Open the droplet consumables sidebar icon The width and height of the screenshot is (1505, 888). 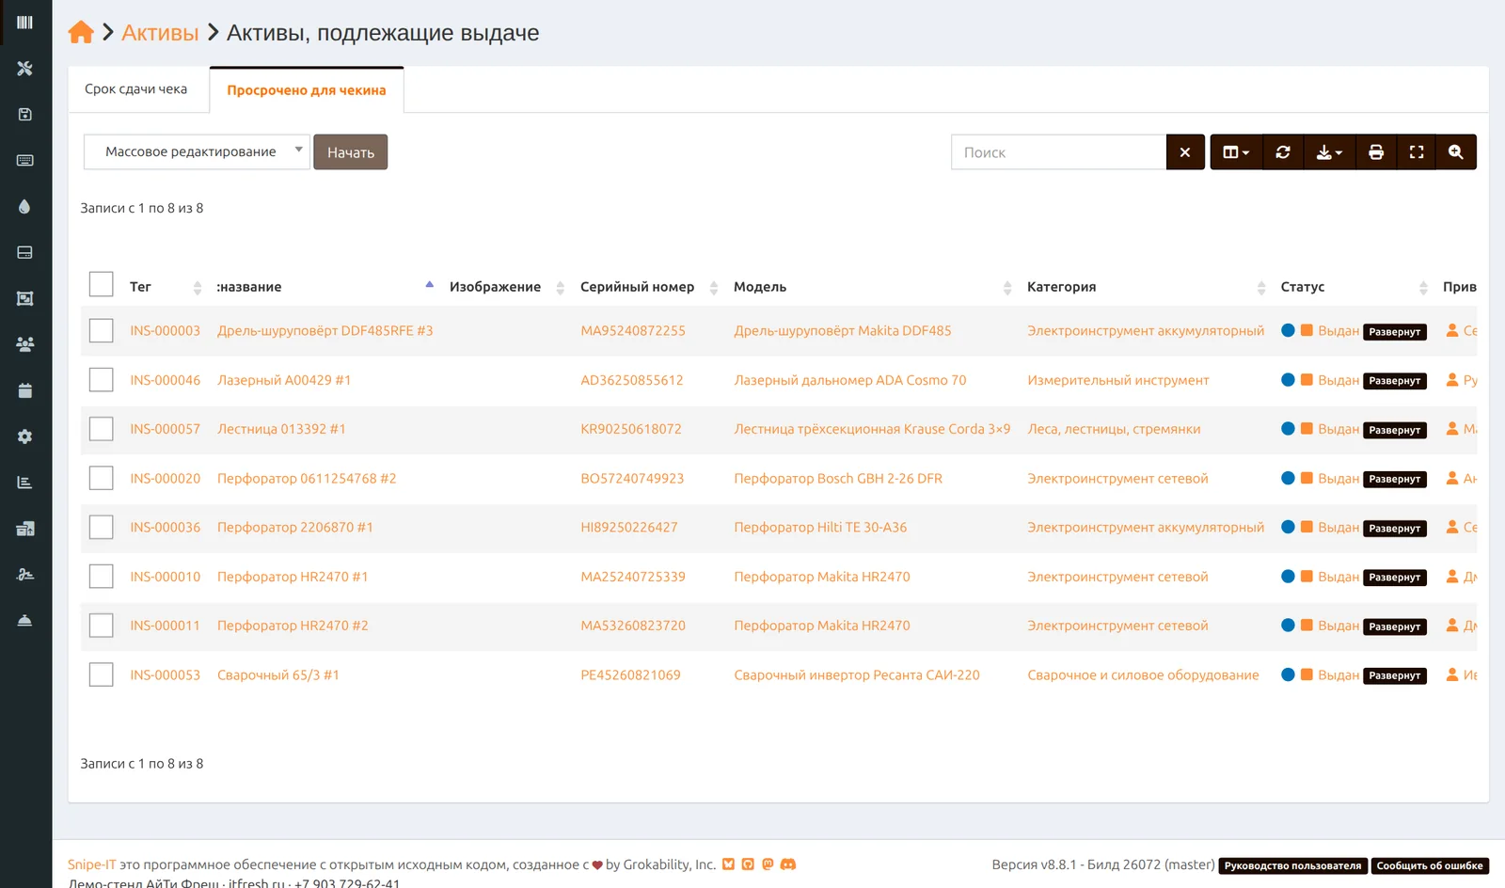(25, 207)
